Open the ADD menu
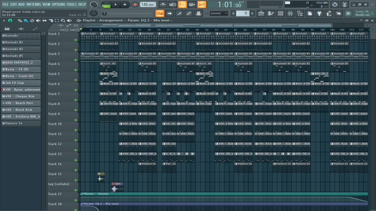 pyautogui.click(x=21, y=4)
